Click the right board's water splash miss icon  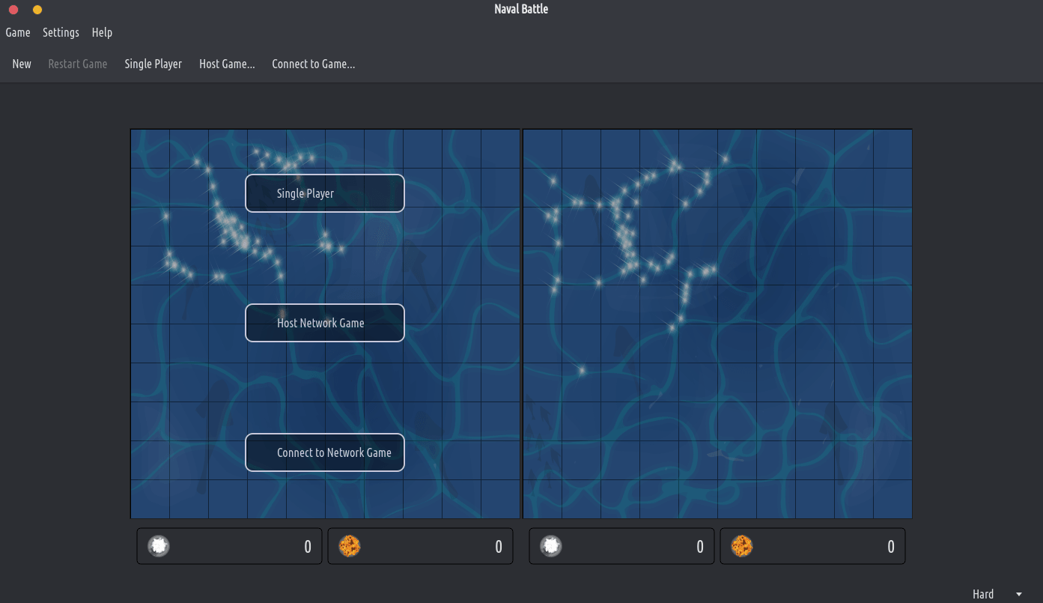coord(551,546)
